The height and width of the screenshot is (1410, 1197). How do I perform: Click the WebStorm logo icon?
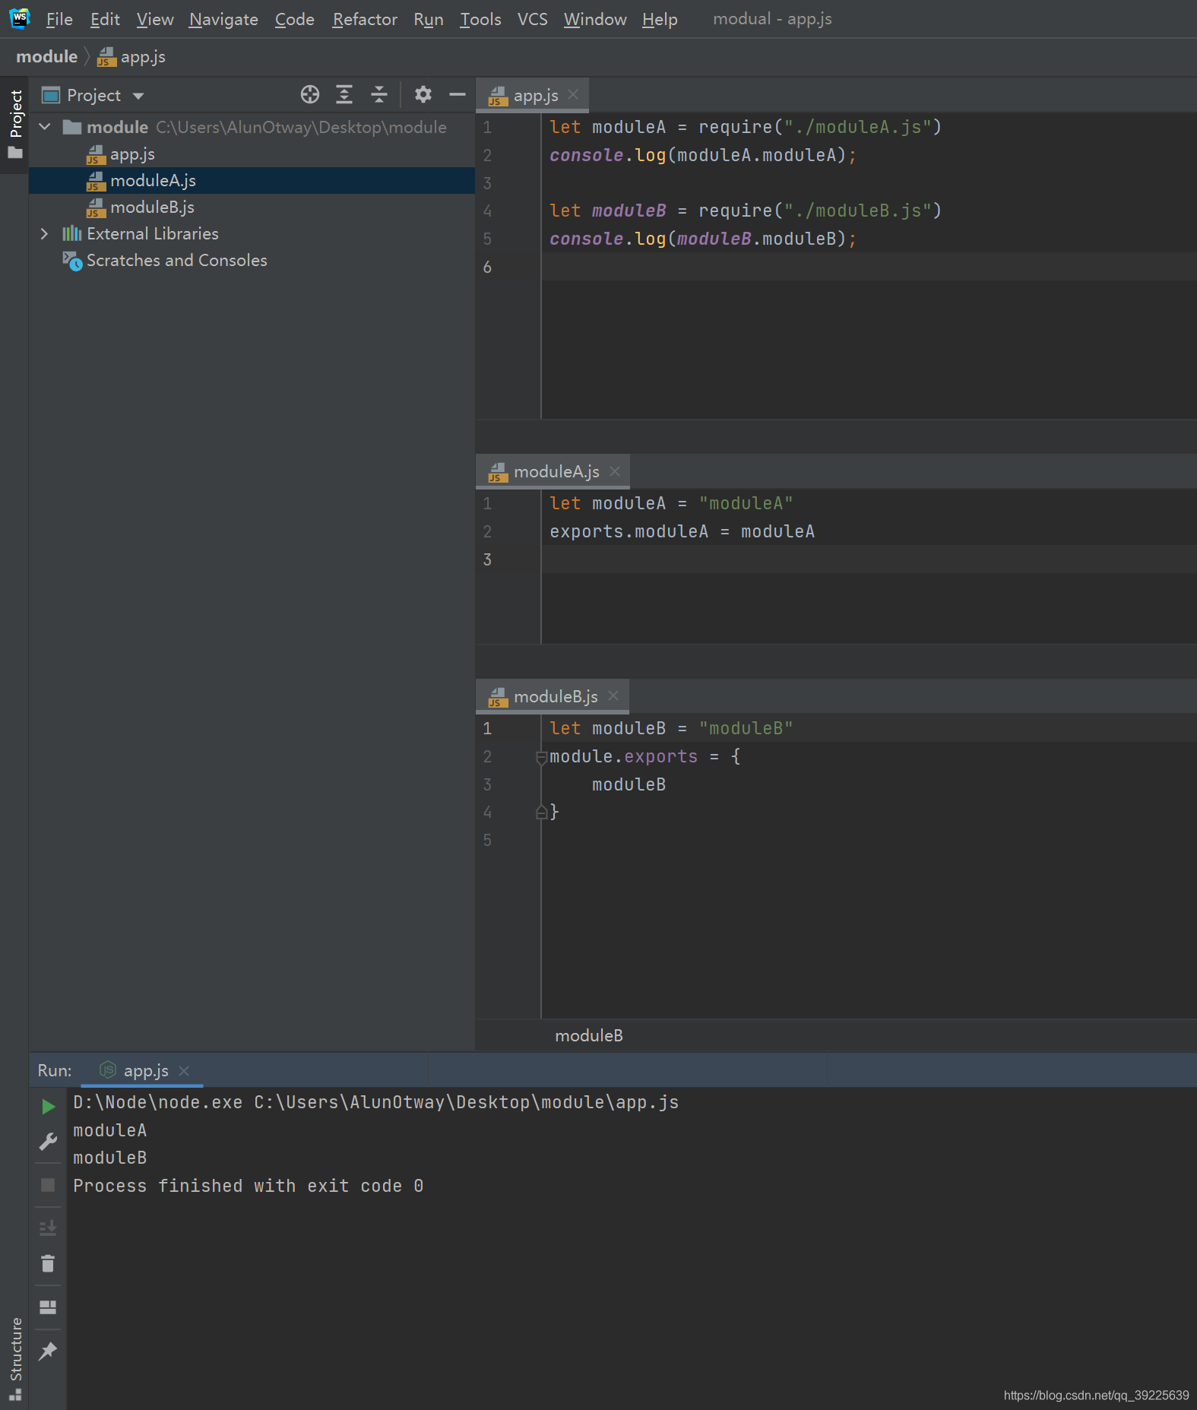(x=19, y=18)
